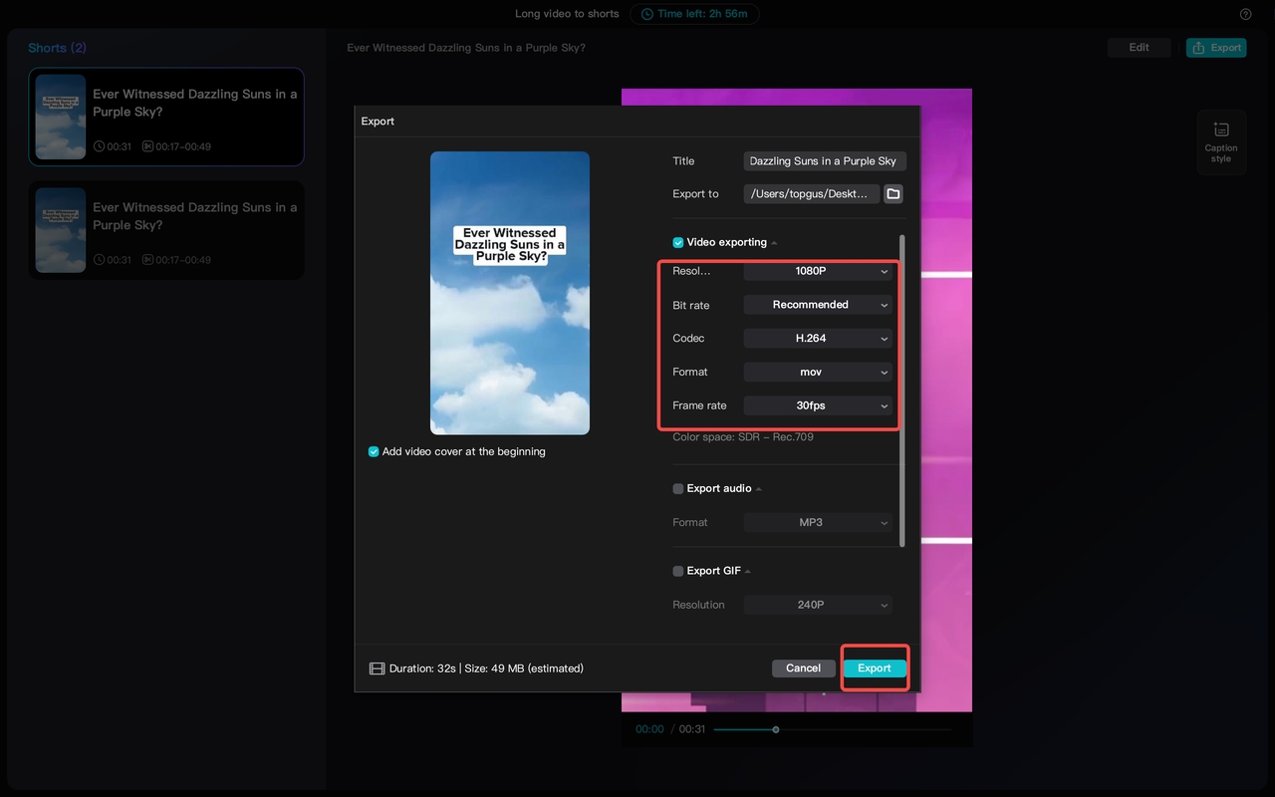Collapse the Export GIF section arrow

pyautogui.click(x=748, y=572)
